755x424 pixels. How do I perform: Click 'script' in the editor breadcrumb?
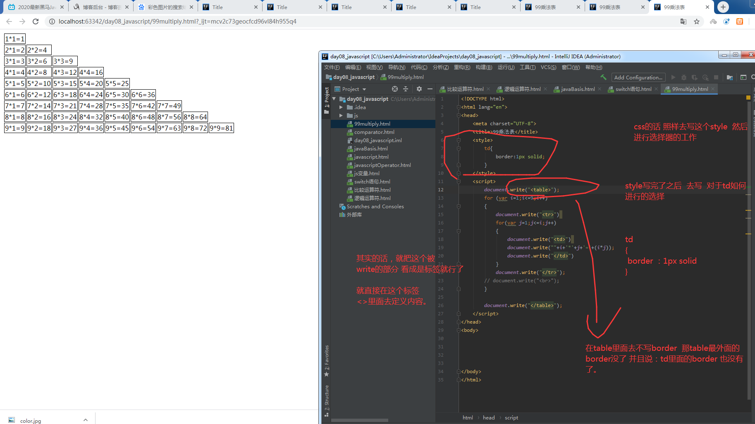(x=511, y=418)
